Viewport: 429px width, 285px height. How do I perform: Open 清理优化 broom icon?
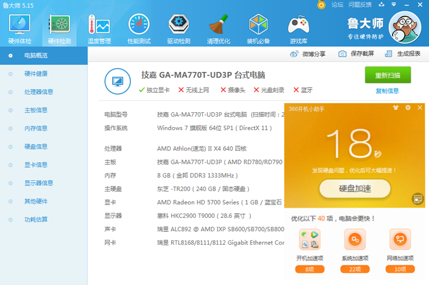pos(219,28)
